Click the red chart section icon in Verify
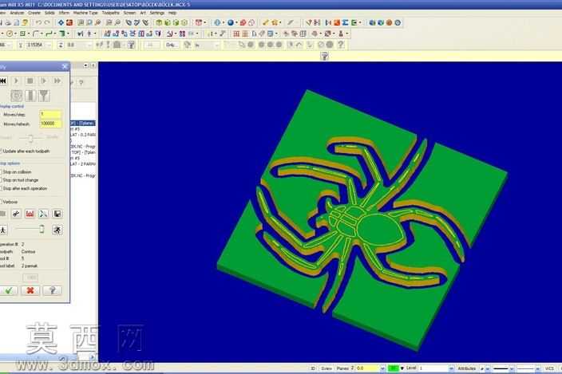 pyautogui.click(x=30, y=214)
